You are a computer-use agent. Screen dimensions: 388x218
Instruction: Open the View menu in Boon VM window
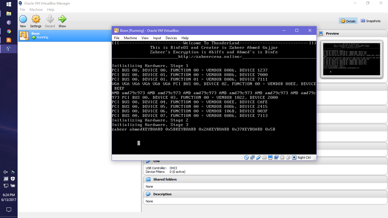pyautogui.click(x=145, y=38)
